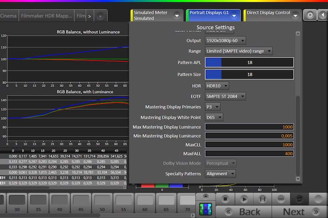328x218 pixels.
Task: Open the Range dropdown
Action: [x=239, y=51]
